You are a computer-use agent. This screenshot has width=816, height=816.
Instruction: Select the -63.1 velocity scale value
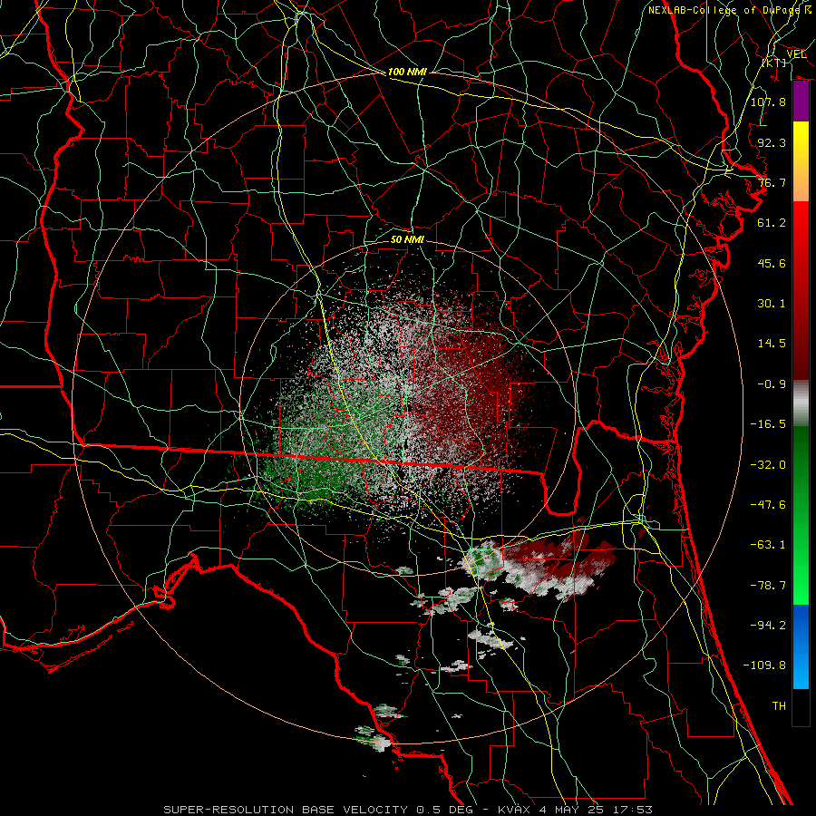tap(768, 545)
